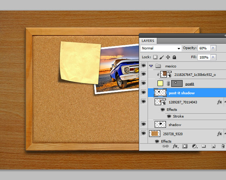Hide the Stroke effect
This screenshot has width=226, height=180.
169,116
